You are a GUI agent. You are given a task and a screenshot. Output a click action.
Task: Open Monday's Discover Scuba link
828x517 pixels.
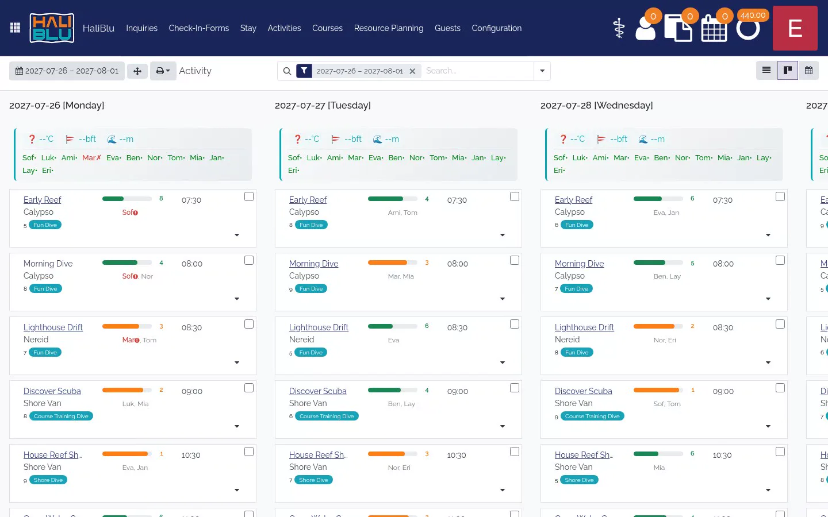(x=52, y=391)
